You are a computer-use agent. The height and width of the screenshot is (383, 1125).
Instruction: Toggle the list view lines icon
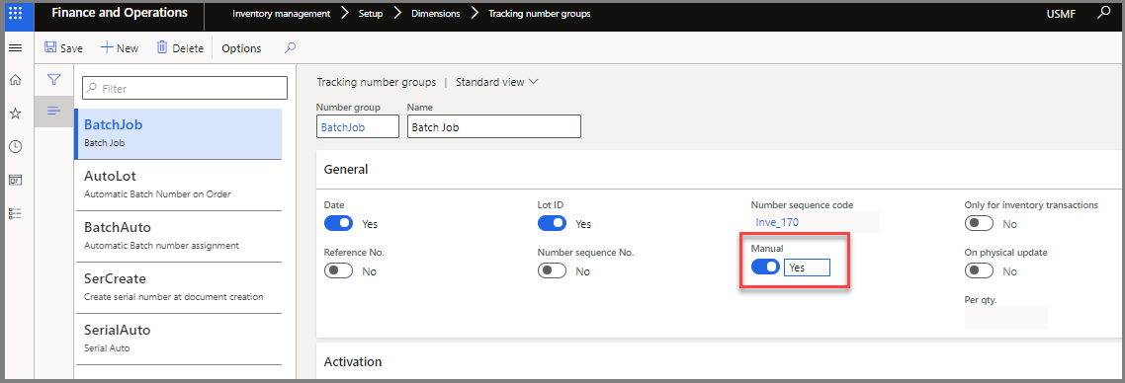coord(53,111)
